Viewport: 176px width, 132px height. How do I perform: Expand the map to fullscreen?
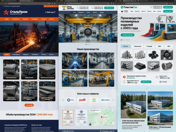tap(113, 111)
